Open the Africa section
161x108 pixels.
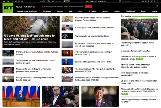[x=80, y=11]
